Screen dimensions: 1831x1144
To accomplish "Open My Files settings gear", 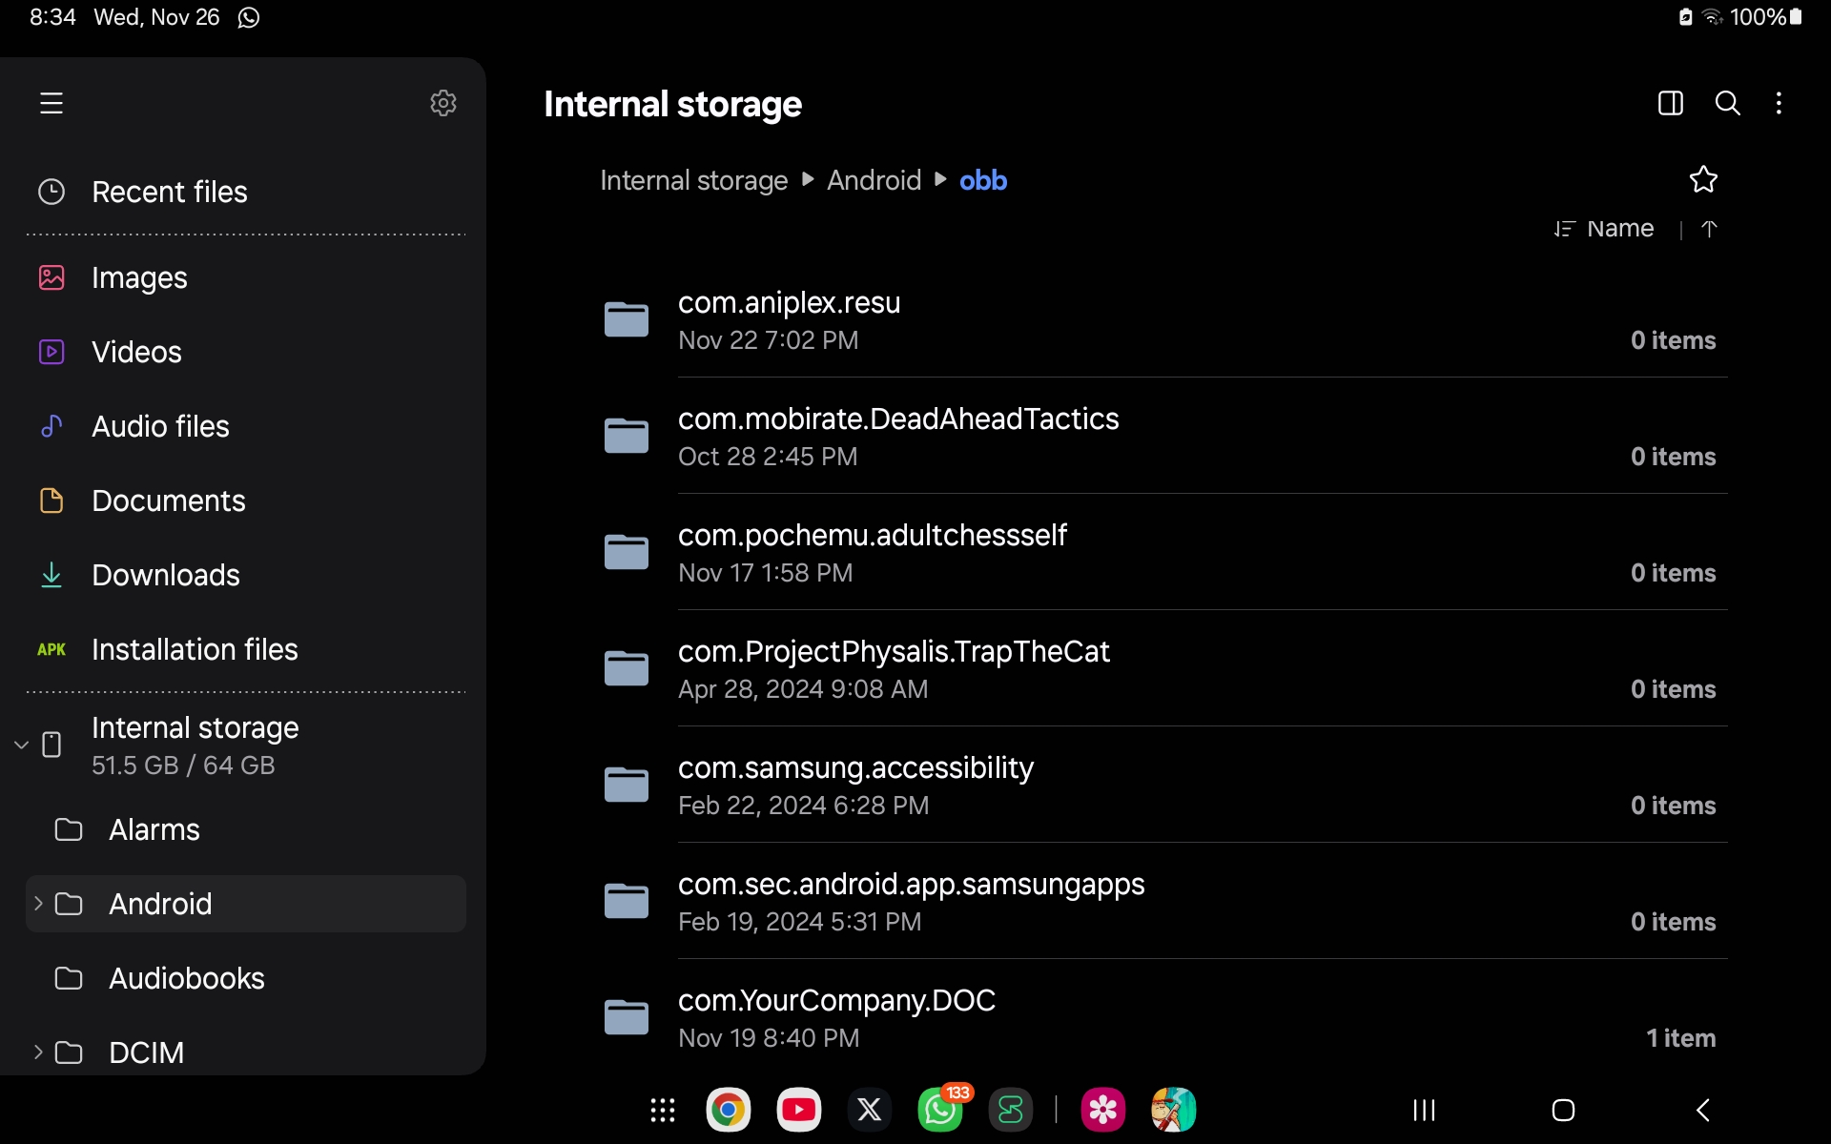I will tap(442, 103).
